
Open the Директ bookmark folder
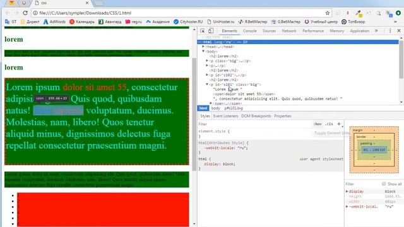(30, 22)
